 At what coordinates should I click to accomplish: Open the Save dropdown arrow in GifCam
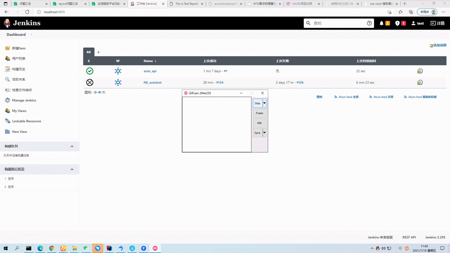[264, 133]
